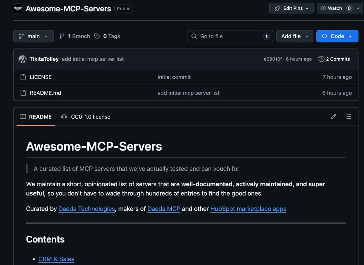This screenshot has width=364, height=265.
Task: Open the Edit Pins menu
Action: [x=291, y=8]
